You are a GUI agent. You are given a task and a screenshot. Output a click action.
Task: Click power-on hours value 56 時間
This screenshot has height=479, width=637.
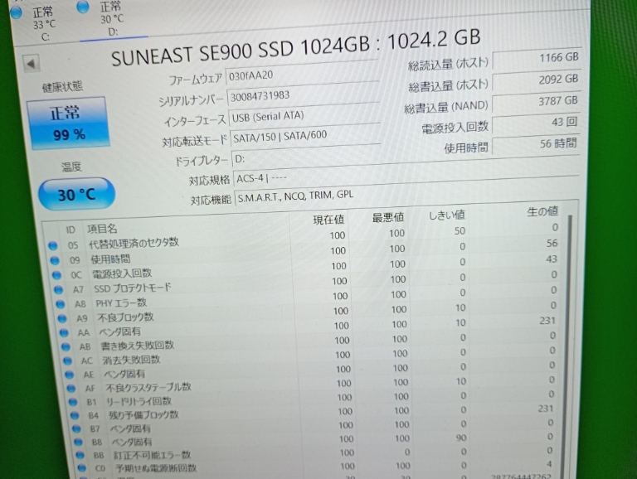[x=537, y=143]
